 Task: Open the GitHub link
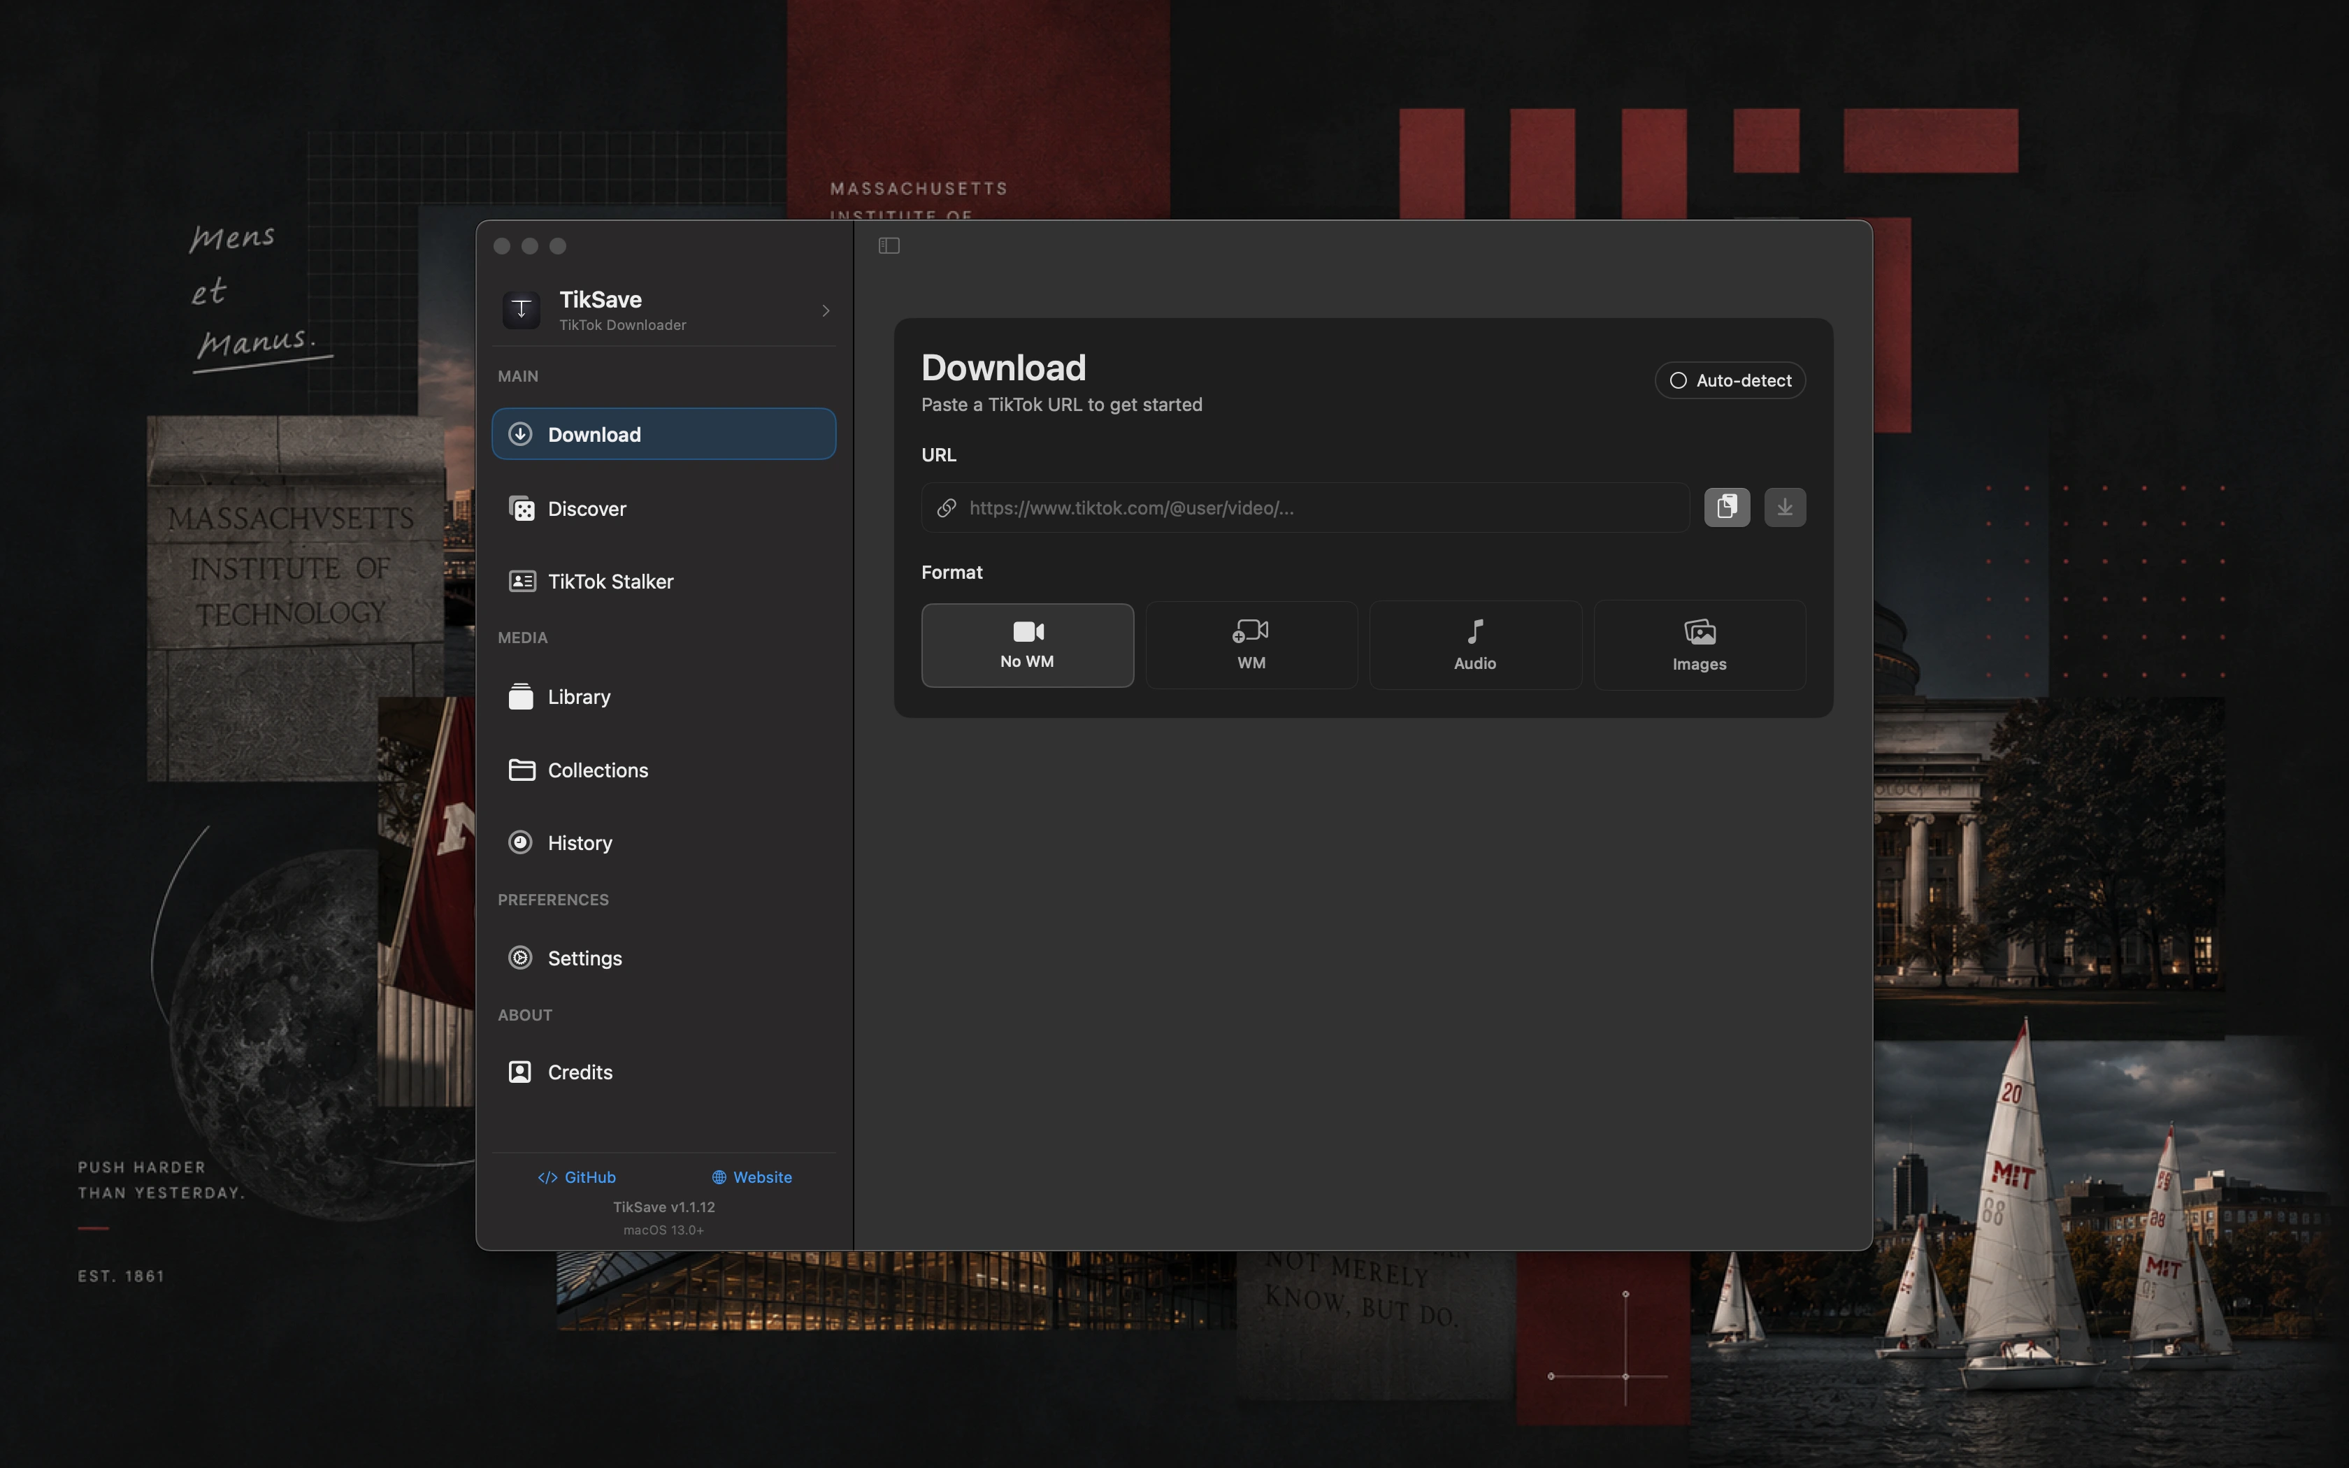point(577,1176)
